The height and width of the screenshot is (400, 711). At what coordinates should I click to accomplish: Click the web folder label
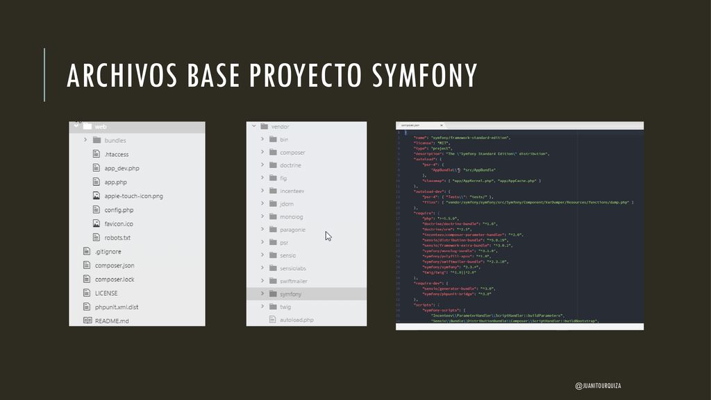[101, 126]
